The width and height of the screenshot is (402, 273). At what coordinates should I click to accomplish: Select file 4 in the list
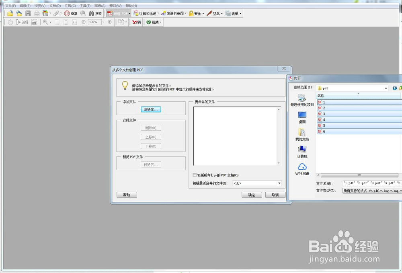coord(359,120)
